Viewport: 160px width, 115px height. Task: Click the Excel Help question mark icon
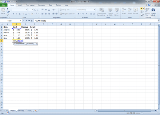(x=149, y=5)
